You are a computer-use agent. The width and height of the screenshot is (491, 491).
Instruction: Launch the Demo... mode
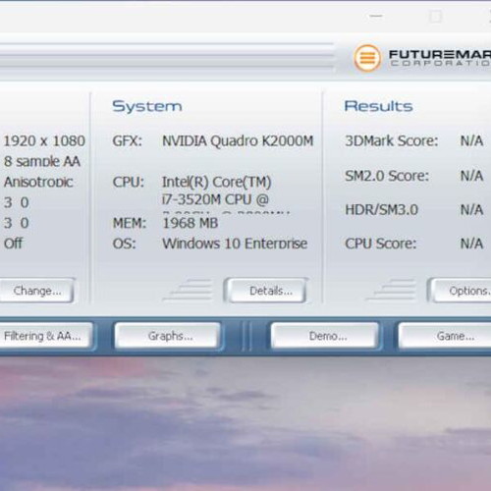coord(325,336)
